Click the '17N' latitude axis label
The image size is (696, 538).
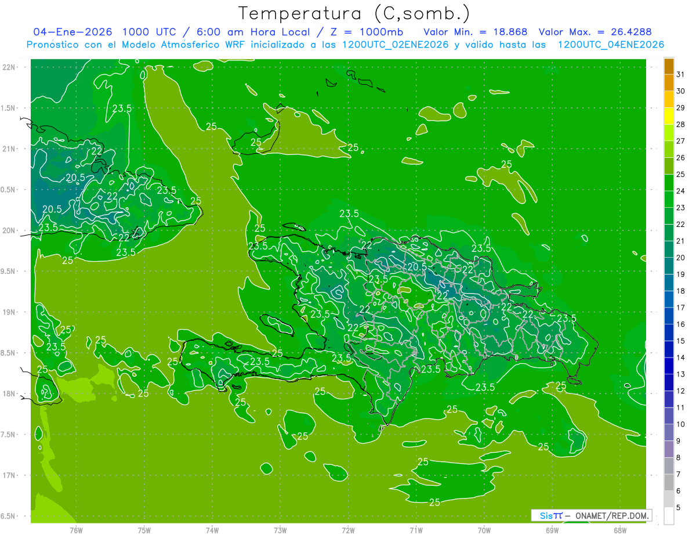point(9,475)
